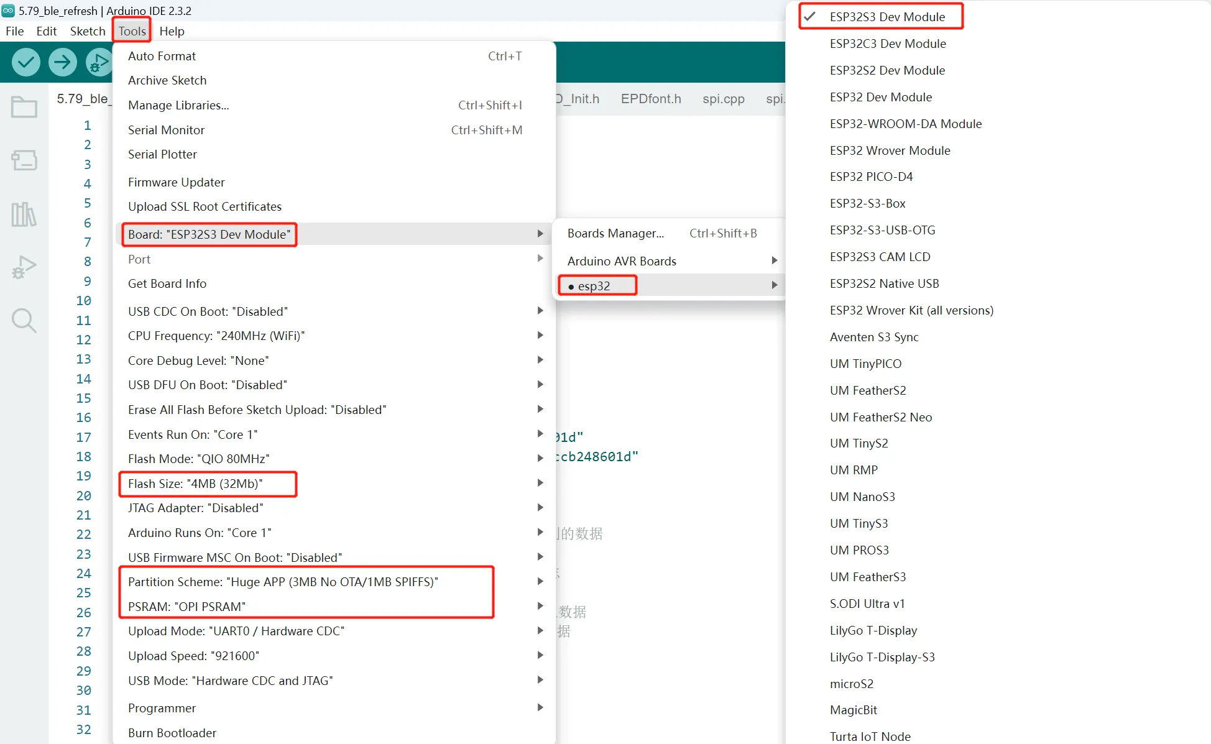Open the Sketchbook folder sidebar icon

[x=24, y=107]
